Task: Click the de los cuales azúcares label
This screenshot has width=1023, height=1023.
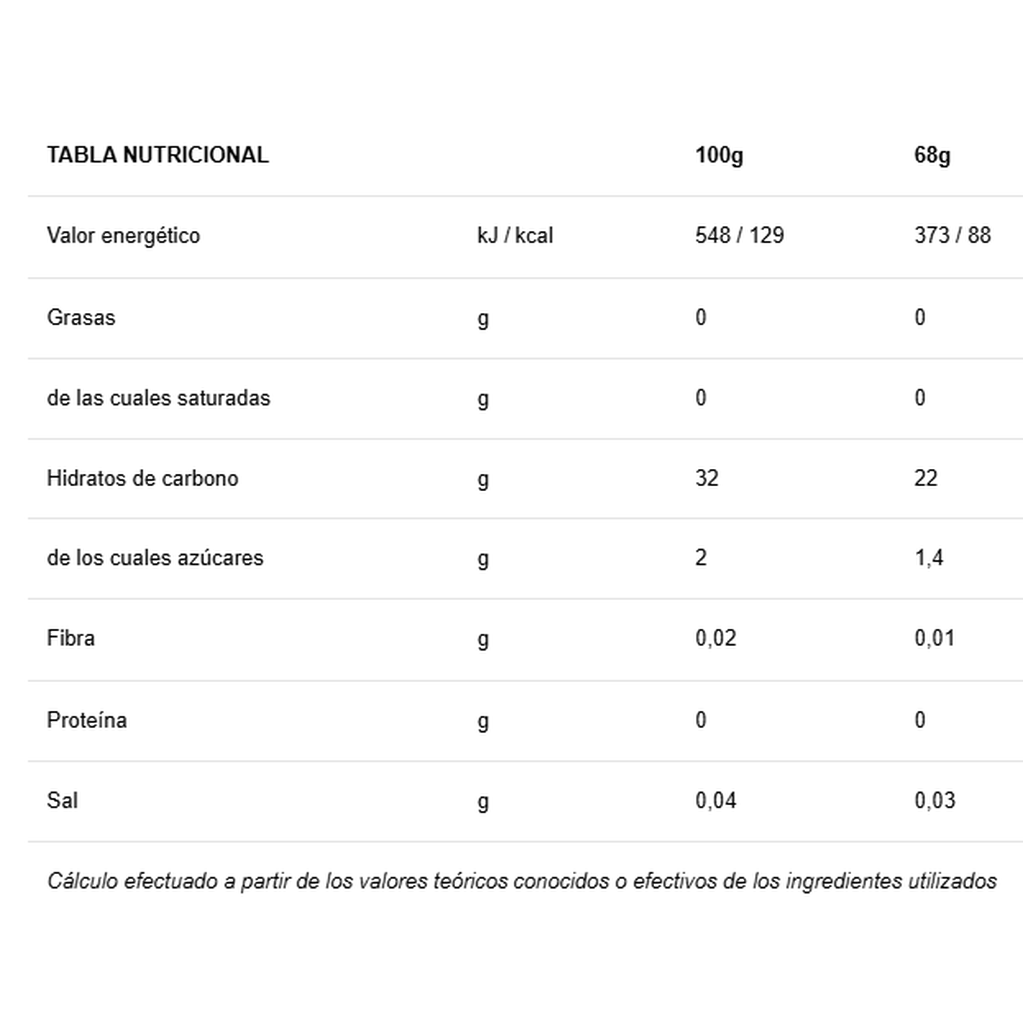Action: [x=155, y=558]
